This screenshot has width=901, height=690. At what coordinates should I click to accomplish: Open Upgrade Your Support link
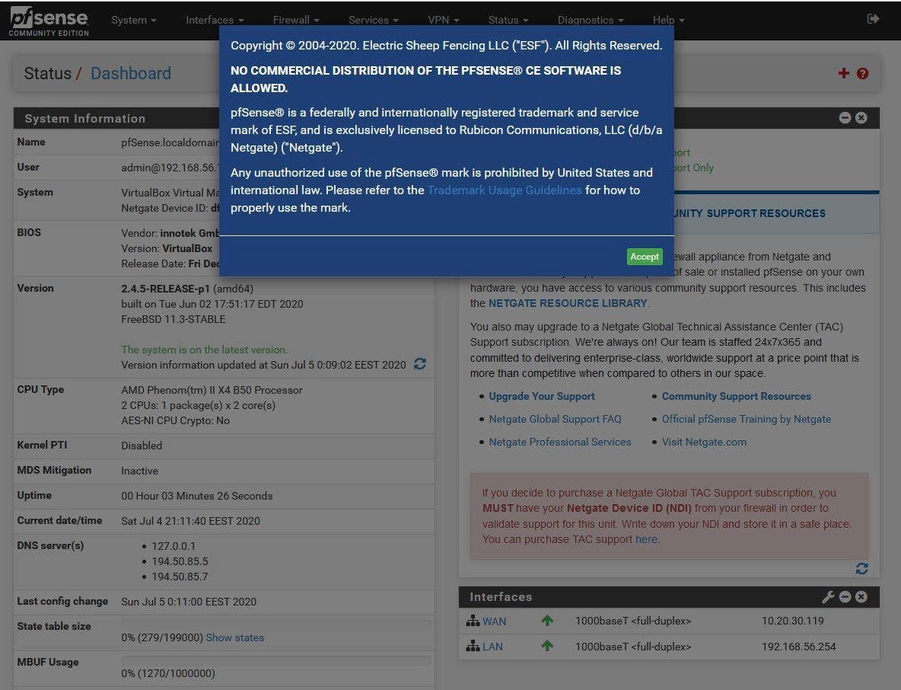542,396
